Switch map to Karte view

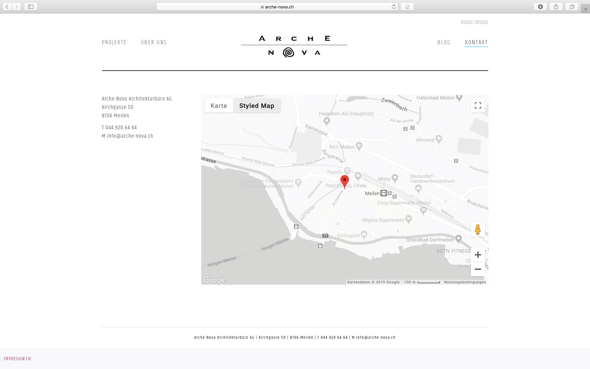[x=219, y=106]
